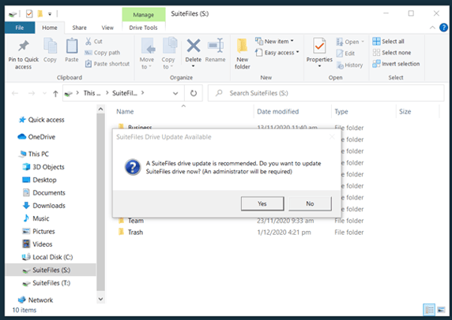Open address bar history dropdown
452x320 pixels.
pyautogui.click(x=175, y=93)
